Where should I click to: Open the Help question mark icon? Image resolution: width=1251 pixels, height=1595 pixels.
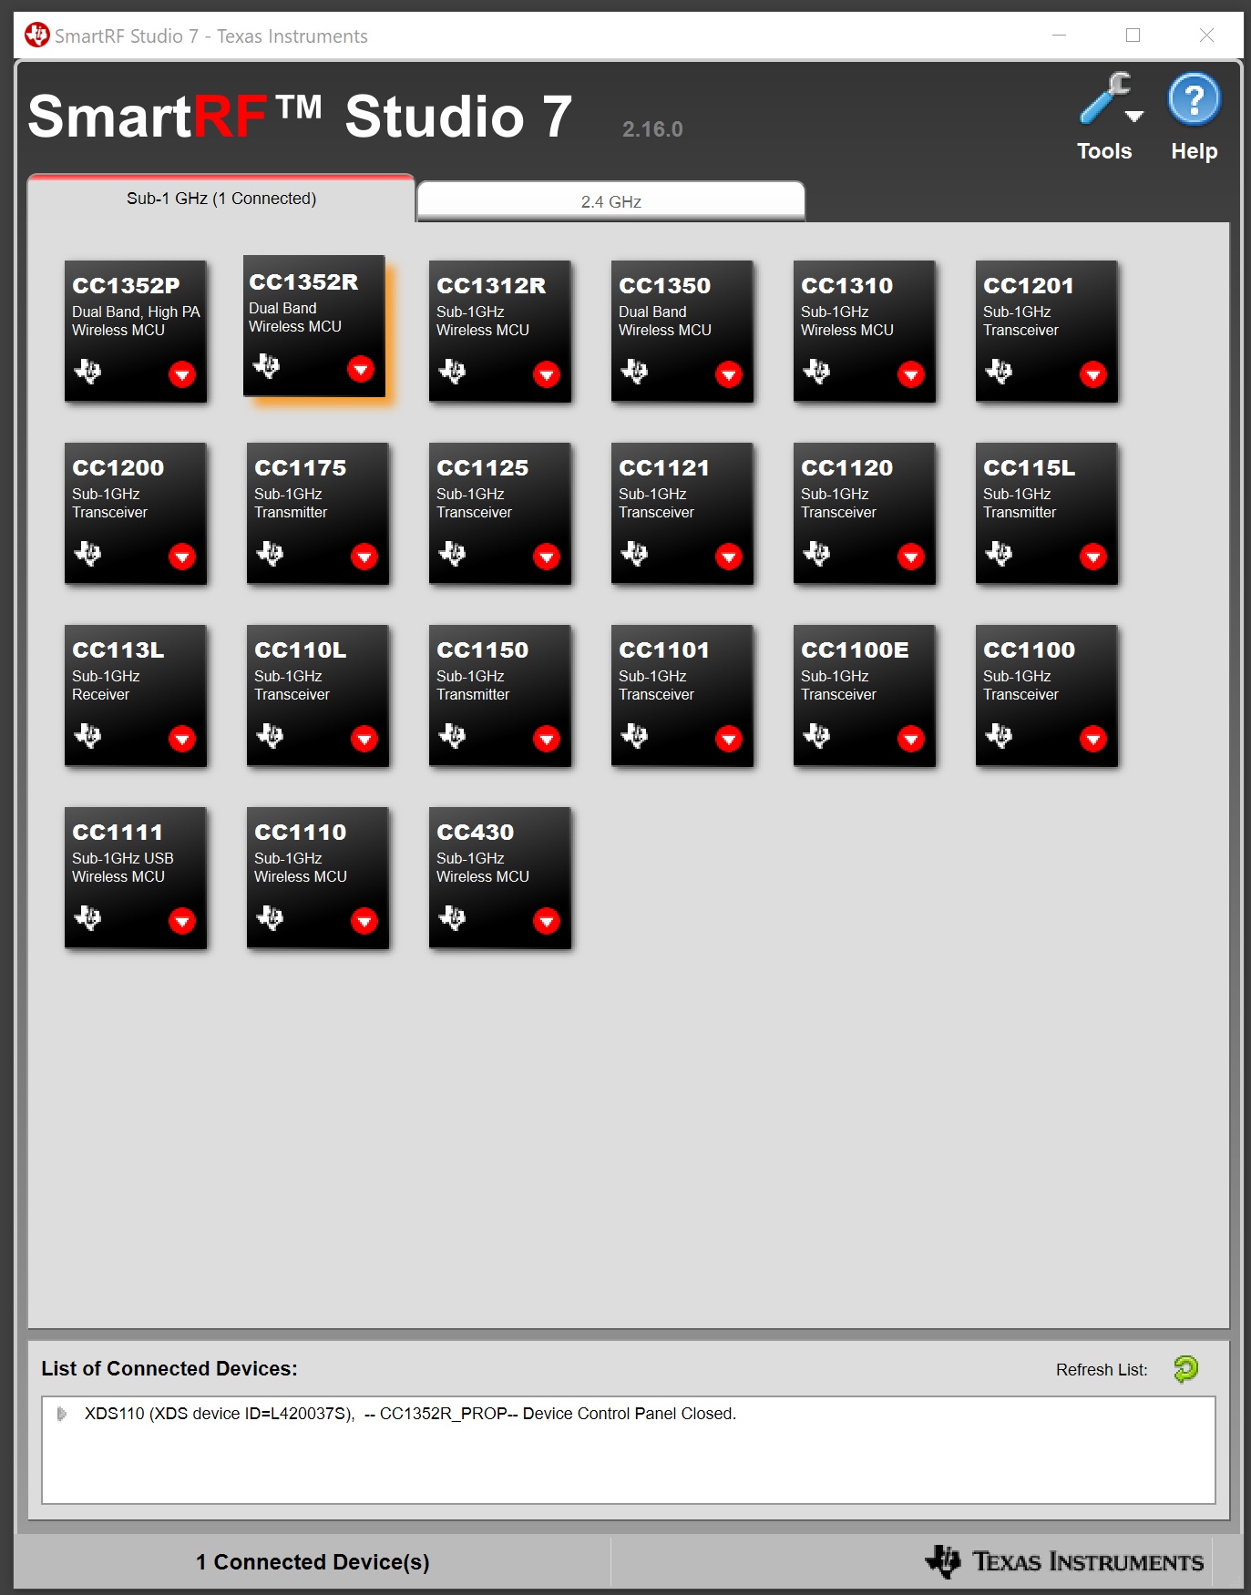(1194, 99)
